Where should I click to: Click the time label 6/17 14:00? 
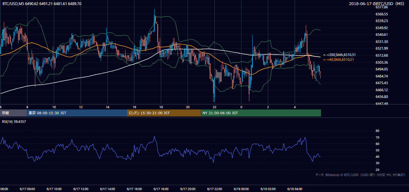coord(108,189)
